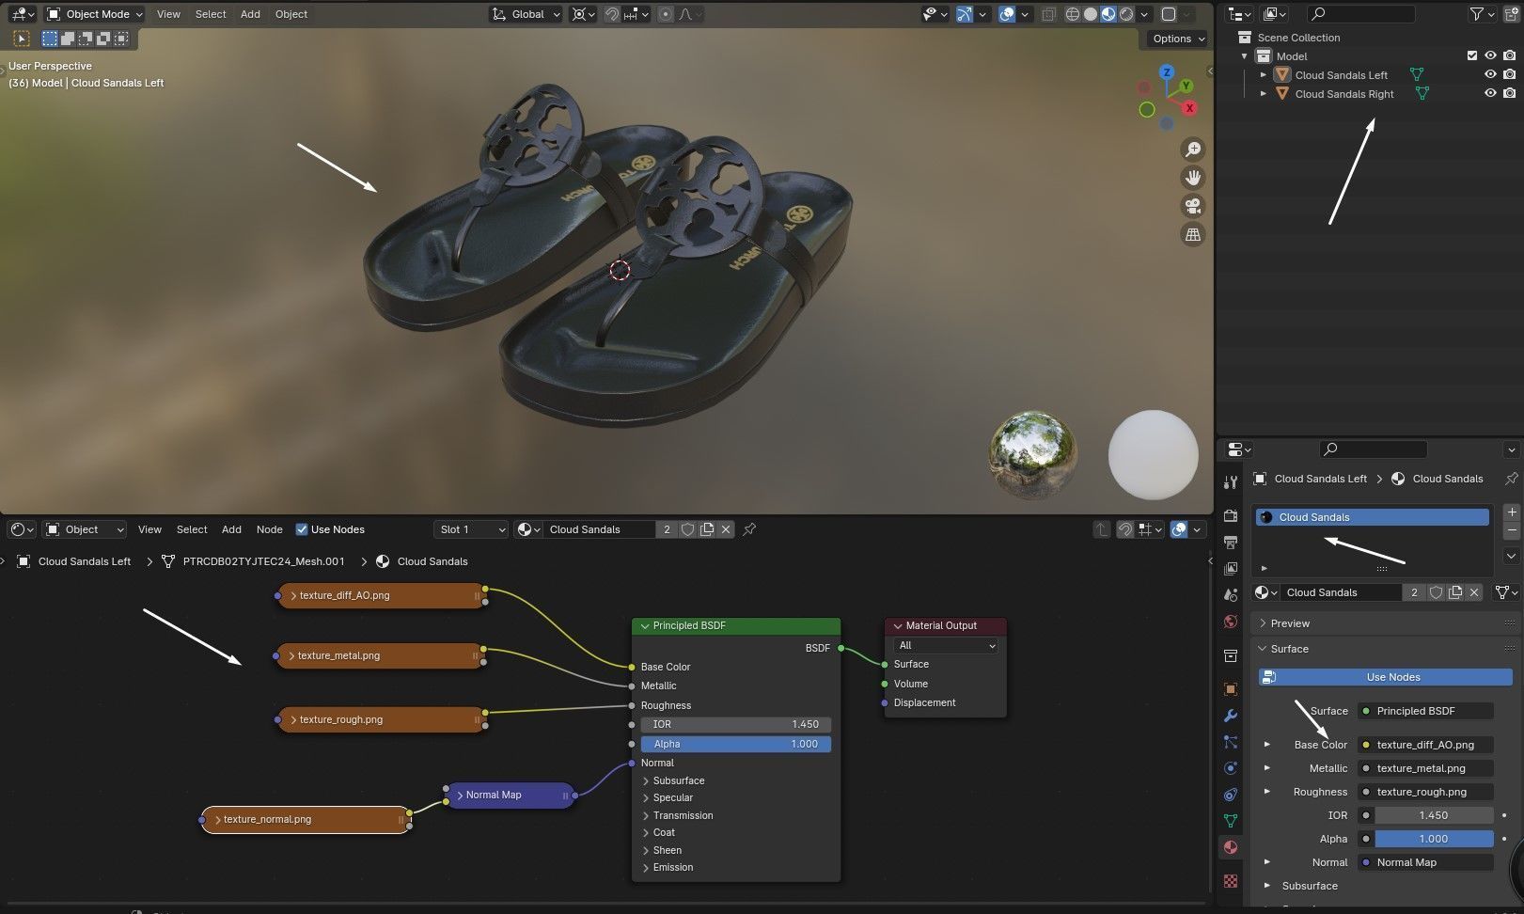1524x914 pixels.
Task: Open the Particles properties tab
Action: point(1231,742)
